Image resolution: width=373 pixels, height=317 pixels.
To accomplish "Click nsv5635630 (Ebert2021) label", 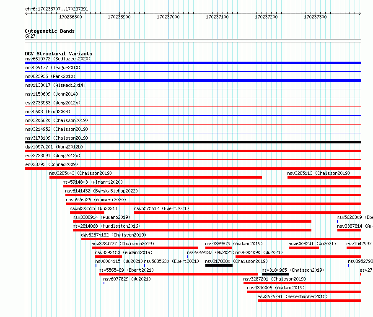I will click(x=171, y=261).
